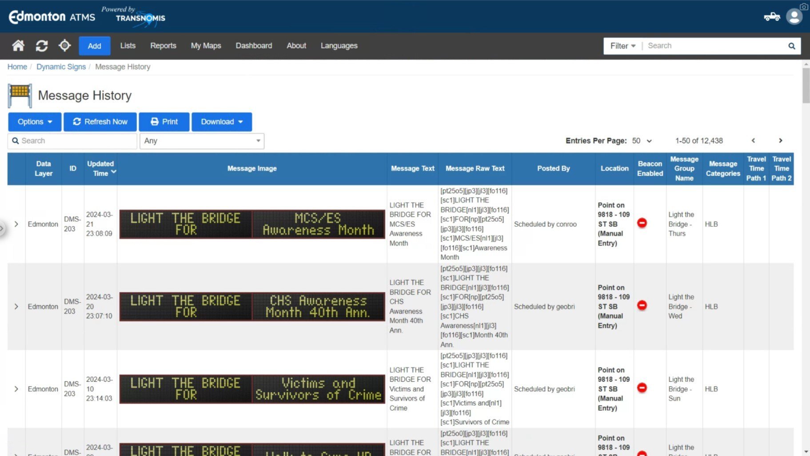
Task: Open the Dashboard menu item
Action: click(254, 46)
